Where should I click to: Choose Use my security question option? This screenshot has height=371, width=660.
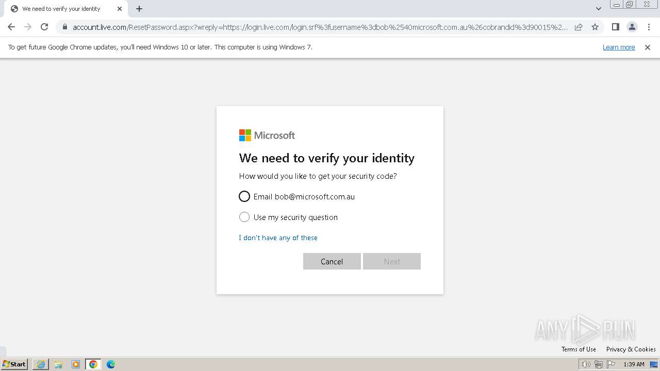244,217
